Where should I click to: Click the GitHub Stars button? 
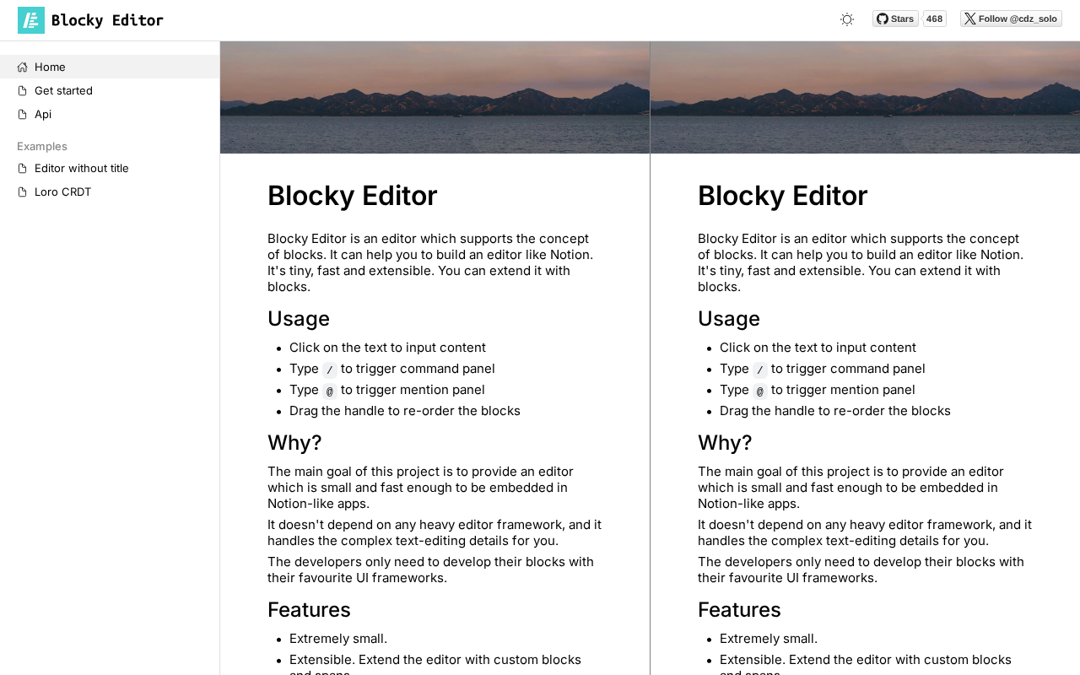tap(895, 19)
